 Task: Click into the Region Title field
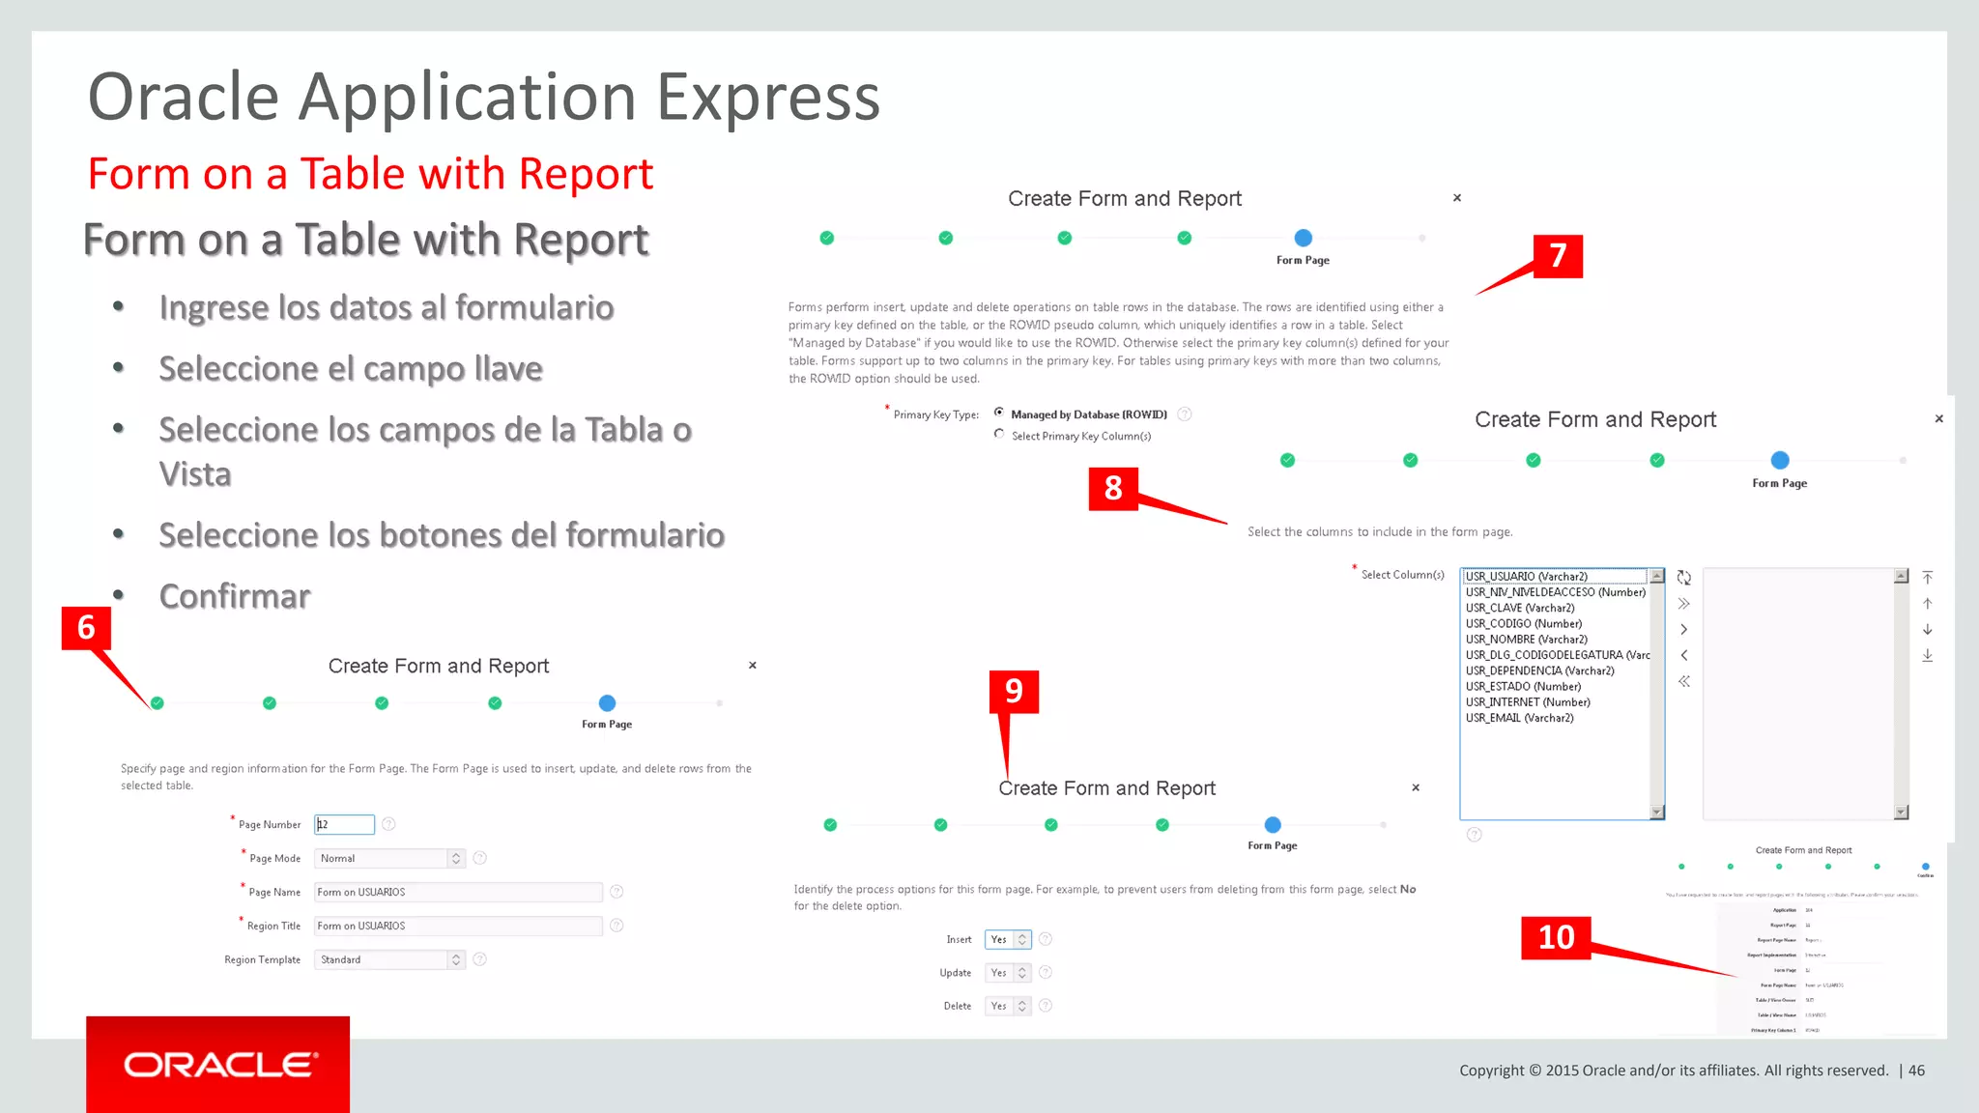[x=458, y=926]
